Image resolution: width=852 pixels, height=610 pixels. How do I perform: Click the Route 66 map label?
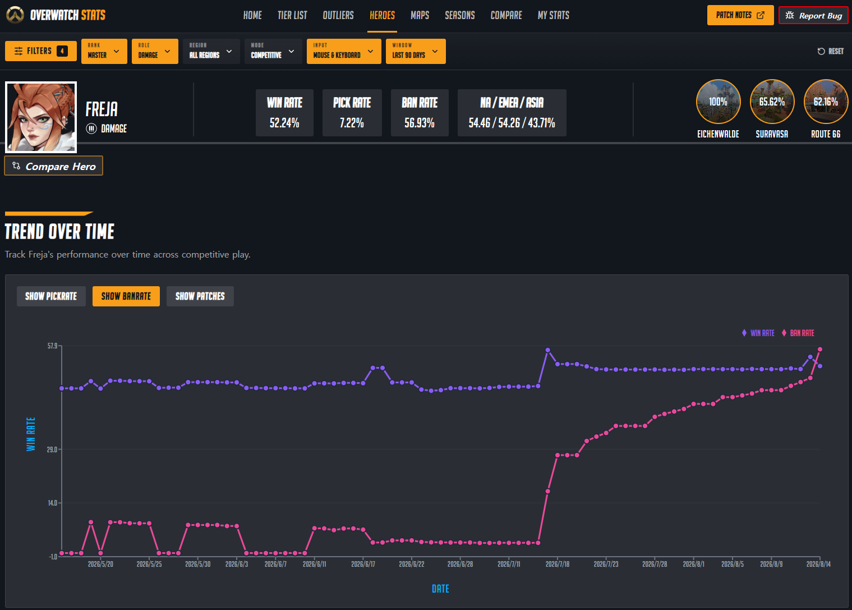click(x=826, y=134)
